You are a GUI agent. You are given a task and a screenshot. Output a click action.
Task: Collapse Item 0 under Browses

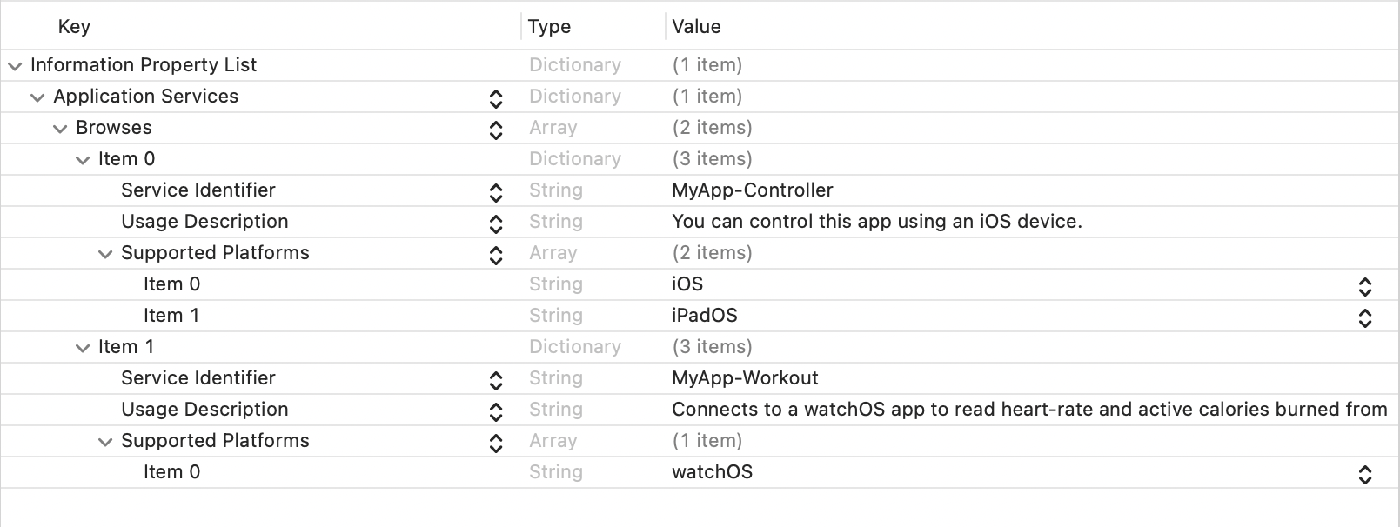[x=82, y=159]
